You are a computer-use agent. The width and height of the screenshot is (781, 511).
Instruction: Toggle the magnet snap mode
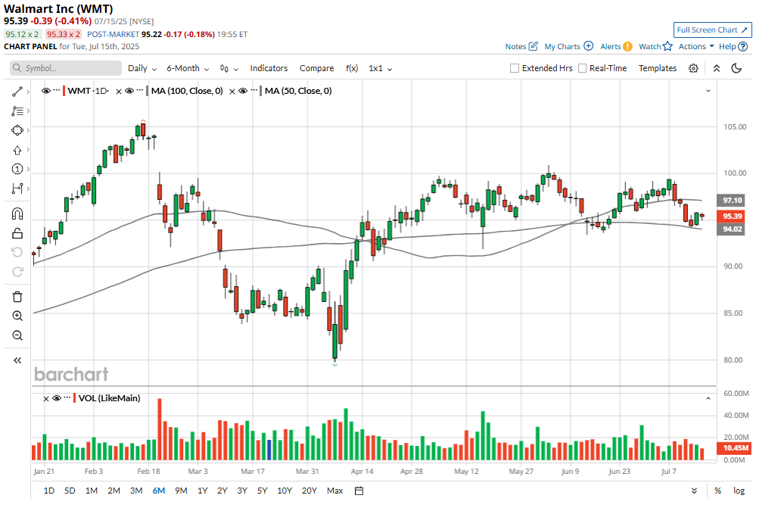[17, 214]
